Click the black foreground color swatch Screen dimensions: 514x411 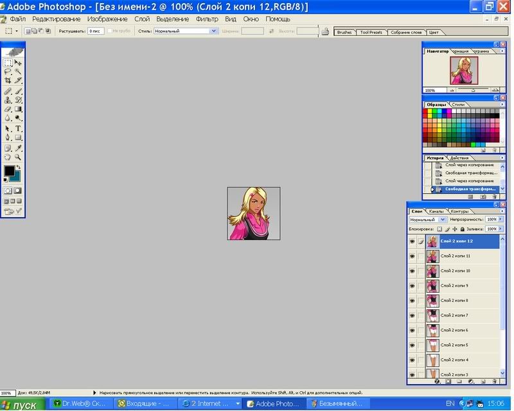pos(9,171)
